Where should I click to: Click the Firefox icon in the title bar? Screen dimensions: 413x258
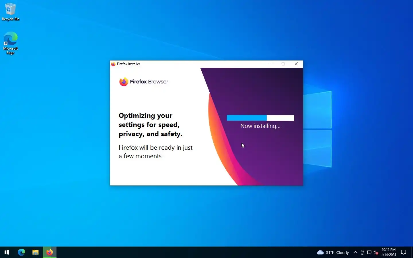coord(113,64)
